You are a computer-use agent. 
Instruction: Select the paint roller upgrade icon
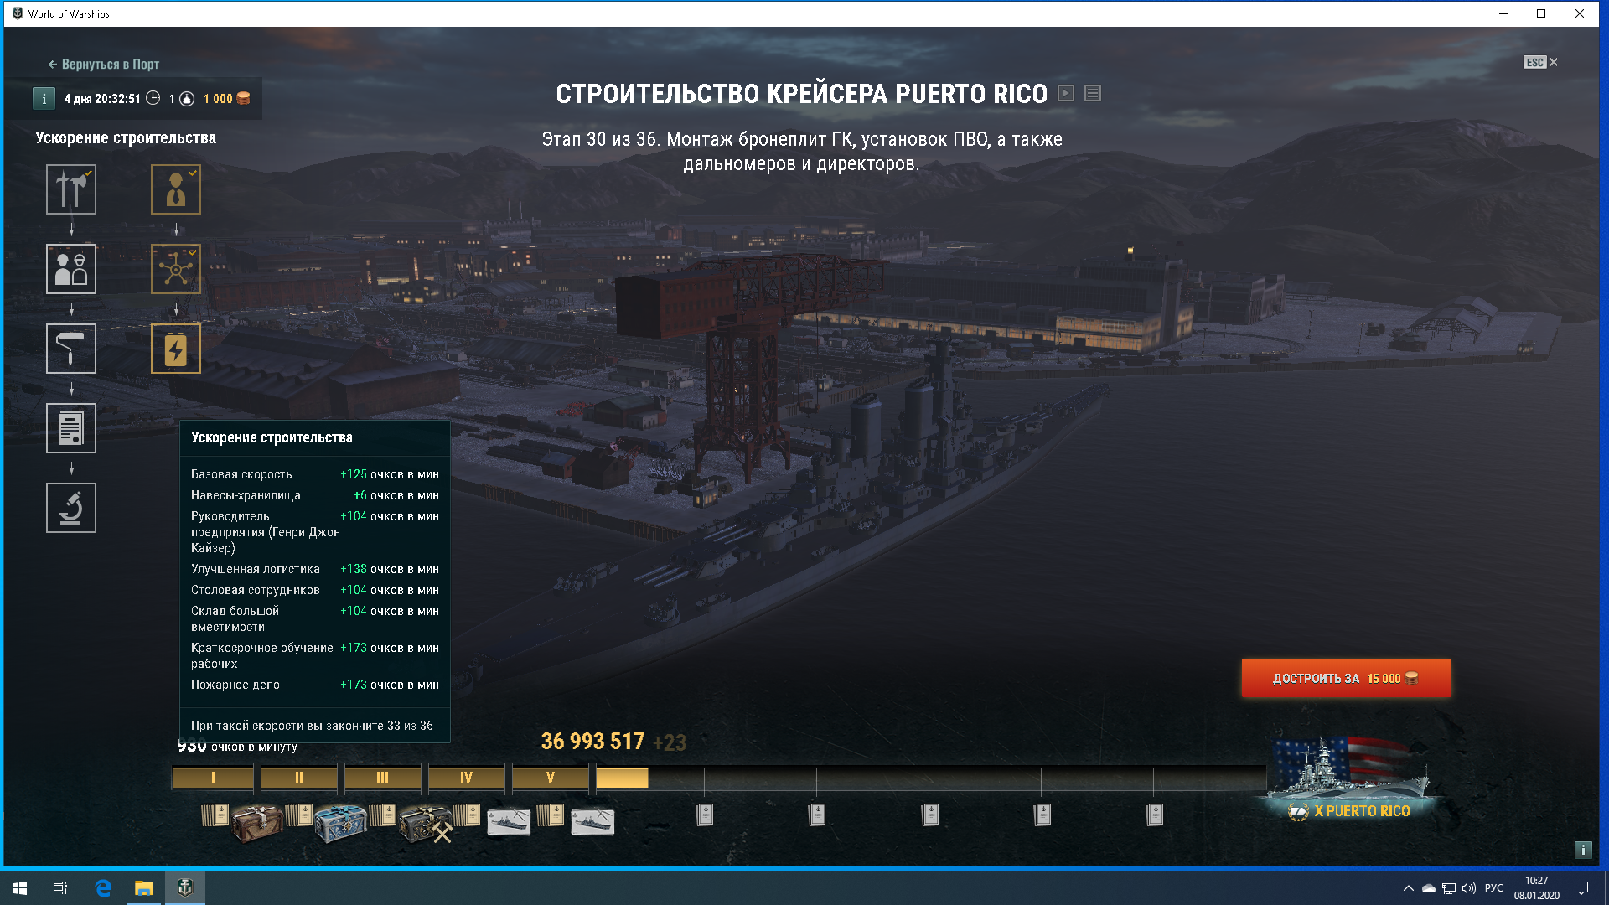71,349
